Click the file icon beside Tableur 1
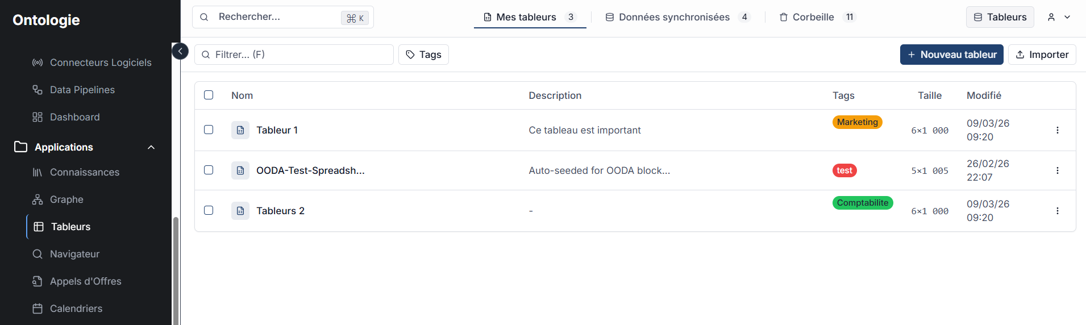 click(240, 130)
